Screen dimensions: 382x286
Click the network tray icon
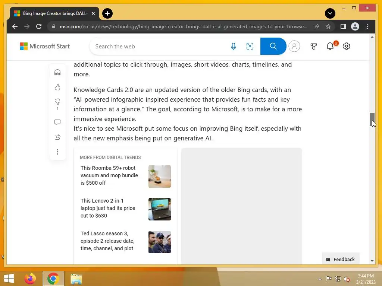(338, 279)
